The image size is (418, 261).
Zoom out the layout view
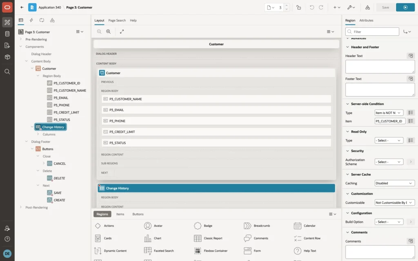(x=99, y=31)
